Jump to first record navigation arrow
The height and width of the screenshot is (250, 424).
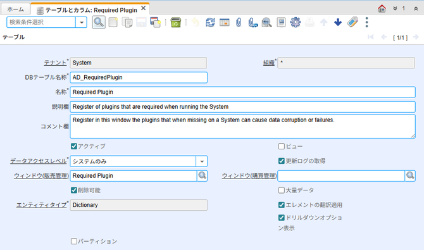pyautogui.click(x=370, y=37)
